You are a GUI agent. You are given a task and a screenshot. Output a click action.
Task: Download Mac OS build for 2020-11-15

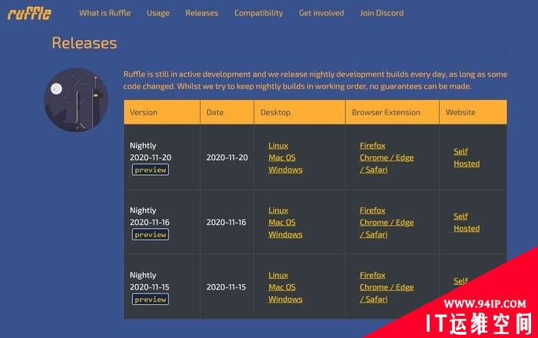282,287
